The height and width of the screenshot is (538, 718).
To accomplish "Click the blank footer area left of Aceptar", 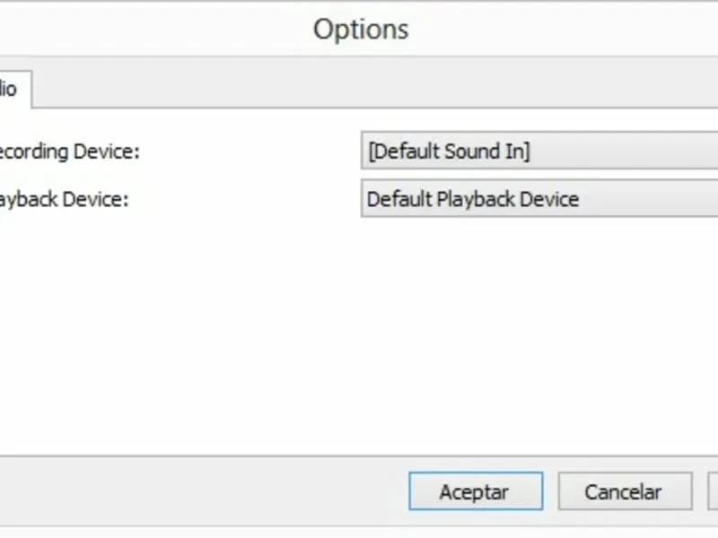I will [197, 491].
